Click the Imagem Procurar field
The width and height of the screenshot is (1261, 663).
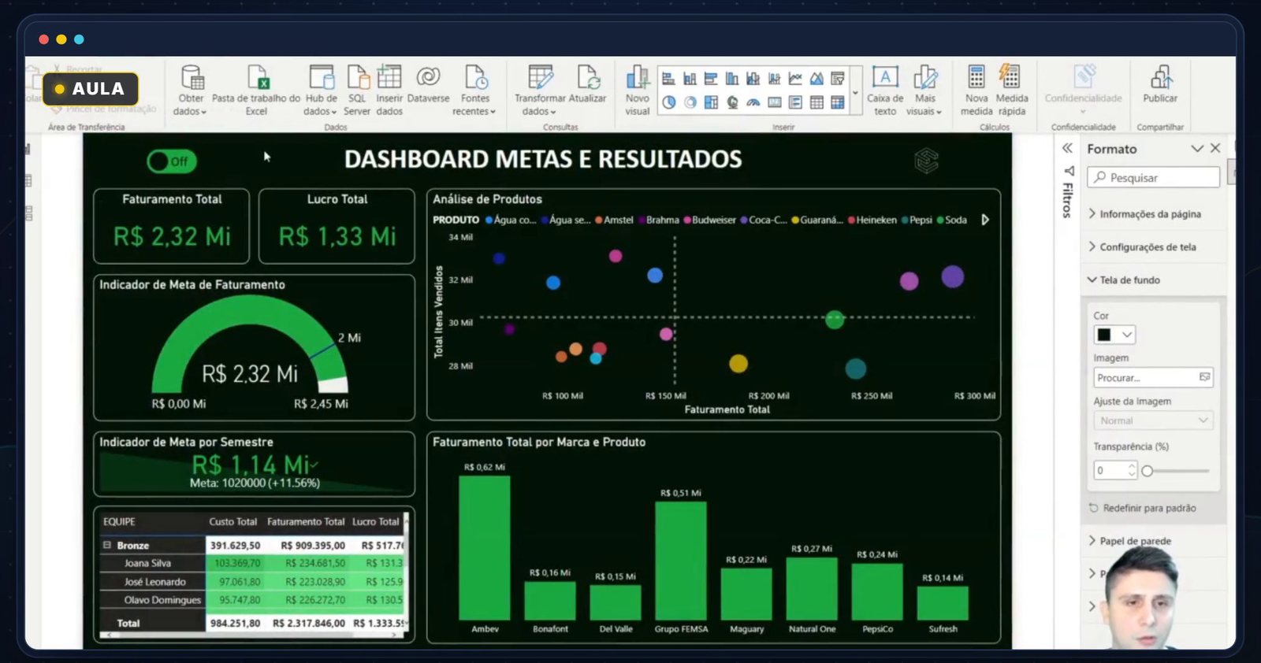pos(1153,378)
